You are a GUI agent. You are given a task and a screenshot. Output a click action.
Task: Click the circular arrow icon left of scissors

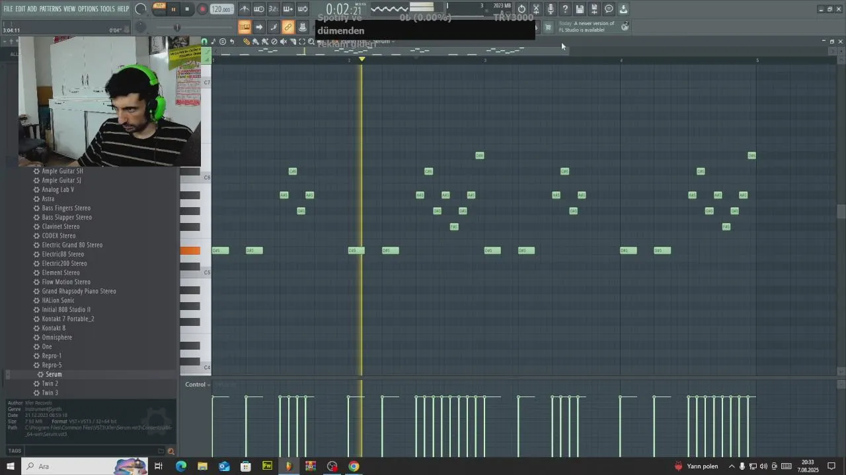click(x=521, y=9)
